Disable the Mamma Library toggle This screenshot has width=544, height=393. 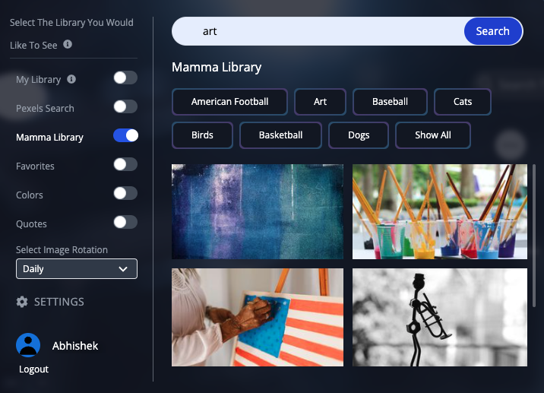125,135
